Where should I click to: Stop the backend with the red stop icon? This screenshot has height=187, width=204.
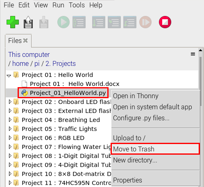click(165, 22)
